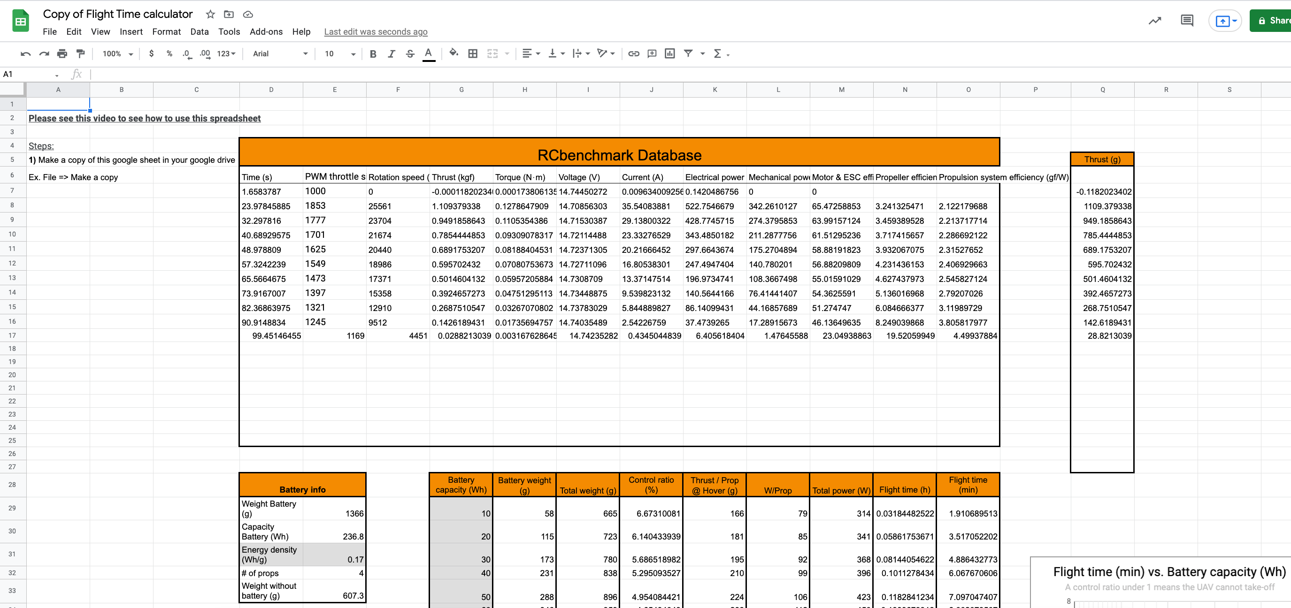
Task: Open the zoom level dropdown
Action: click(116, 53)
